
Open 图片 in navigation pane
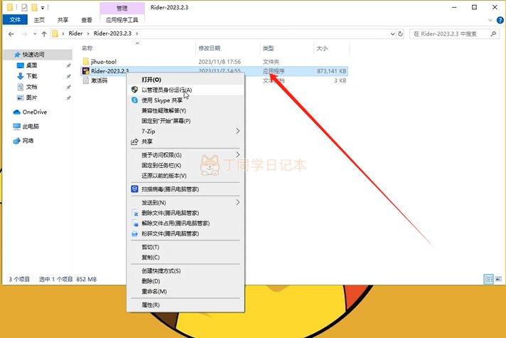31,97
